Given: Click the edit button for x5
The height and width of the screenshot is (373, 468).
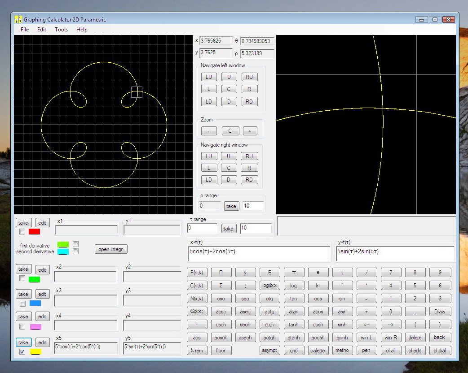Looking at the screenshot, I should tap(42, 343).
